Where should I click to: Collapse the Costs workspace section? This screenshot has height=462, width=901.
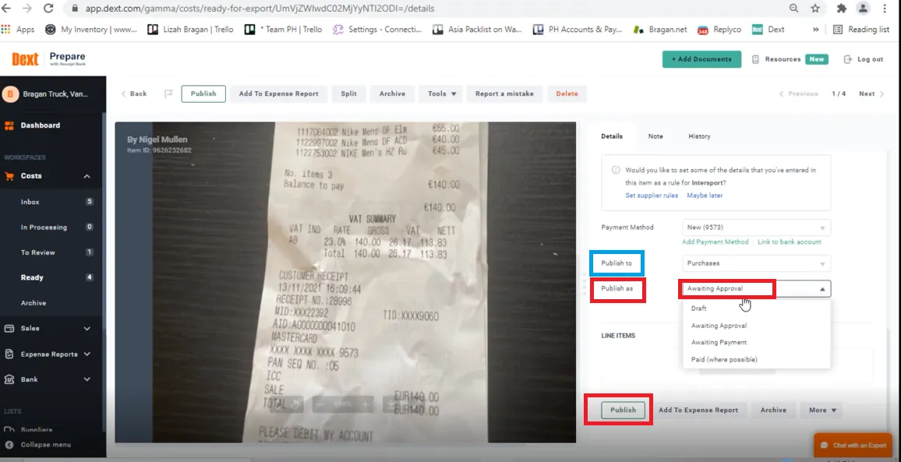87,176
